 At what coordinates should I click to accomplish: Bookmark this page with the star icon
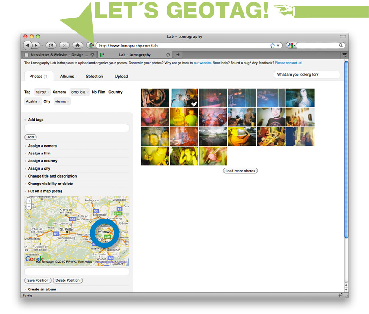click(x=273, y=45)
